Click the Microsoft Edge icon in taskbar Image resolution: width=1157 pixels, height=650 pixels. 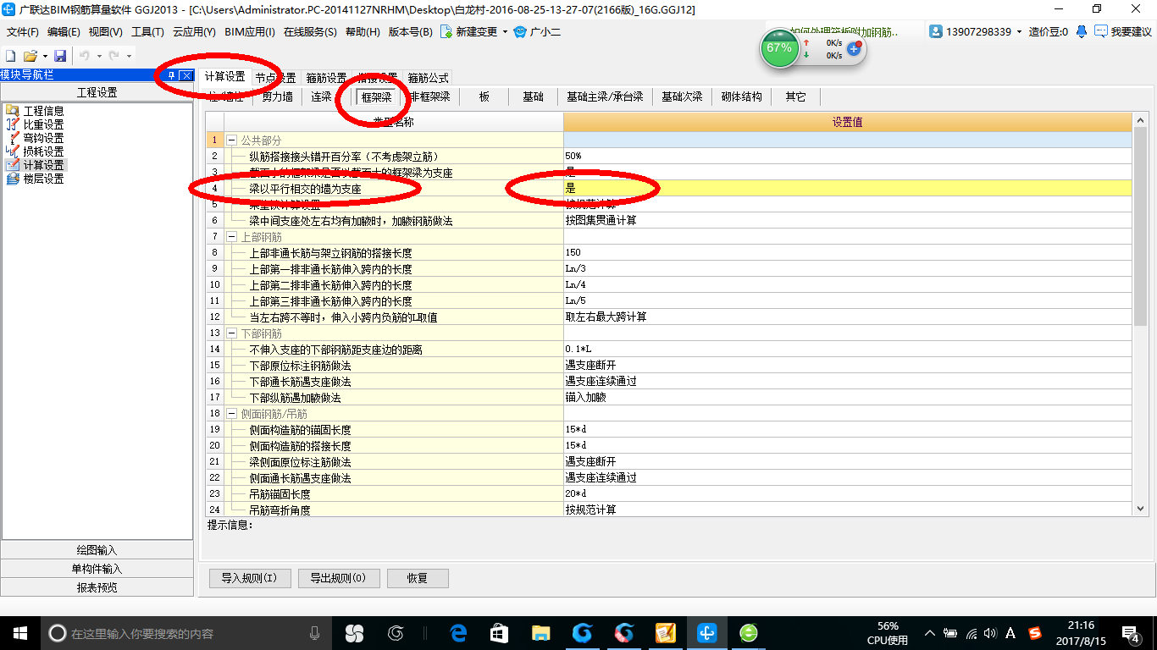coord(458,632)
